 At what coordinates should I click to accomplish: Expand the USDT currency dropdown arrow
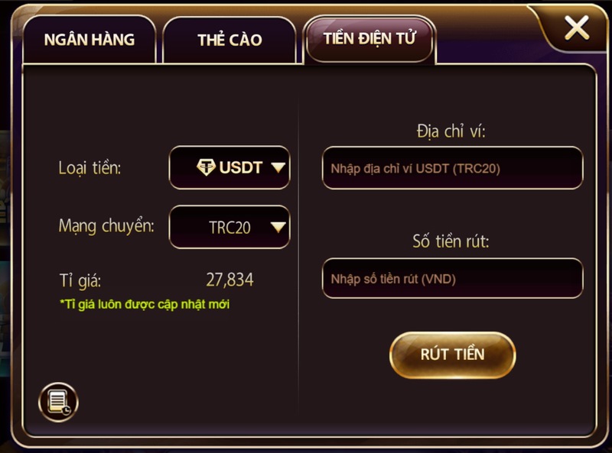(278, 167)
